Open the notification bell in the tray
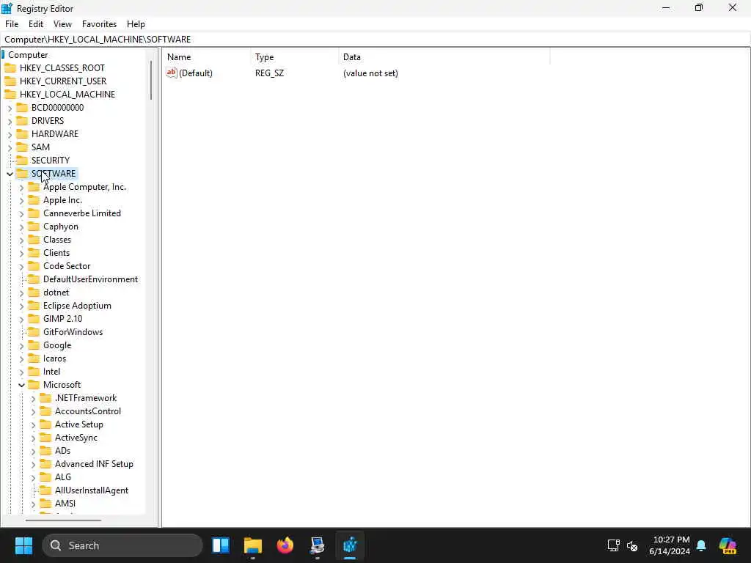Image resolution: width=751 pixels, height=563 pixels. point(701,545)
